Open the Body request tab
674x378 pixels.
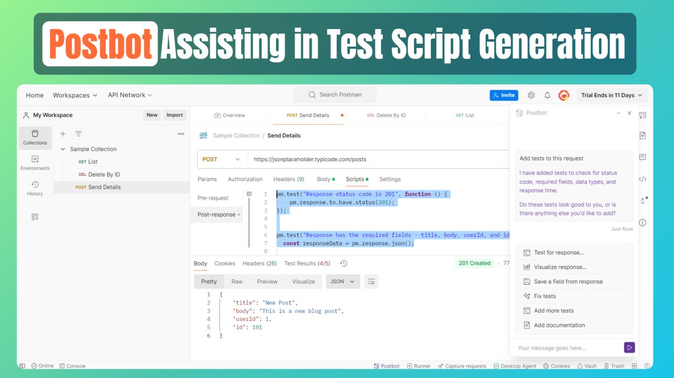click(326, 179)
